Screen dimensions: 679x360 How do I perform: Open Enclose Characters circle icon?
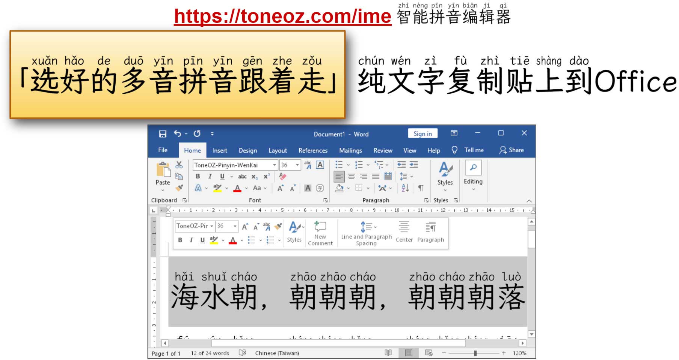click(x=320, y=188)
